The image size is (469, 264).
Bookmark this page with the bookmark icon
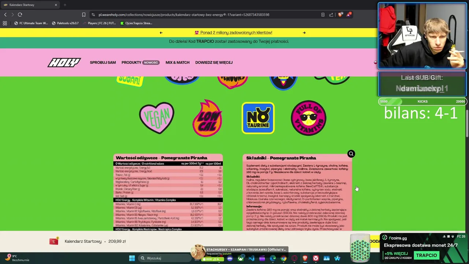(x=84, y=15)
